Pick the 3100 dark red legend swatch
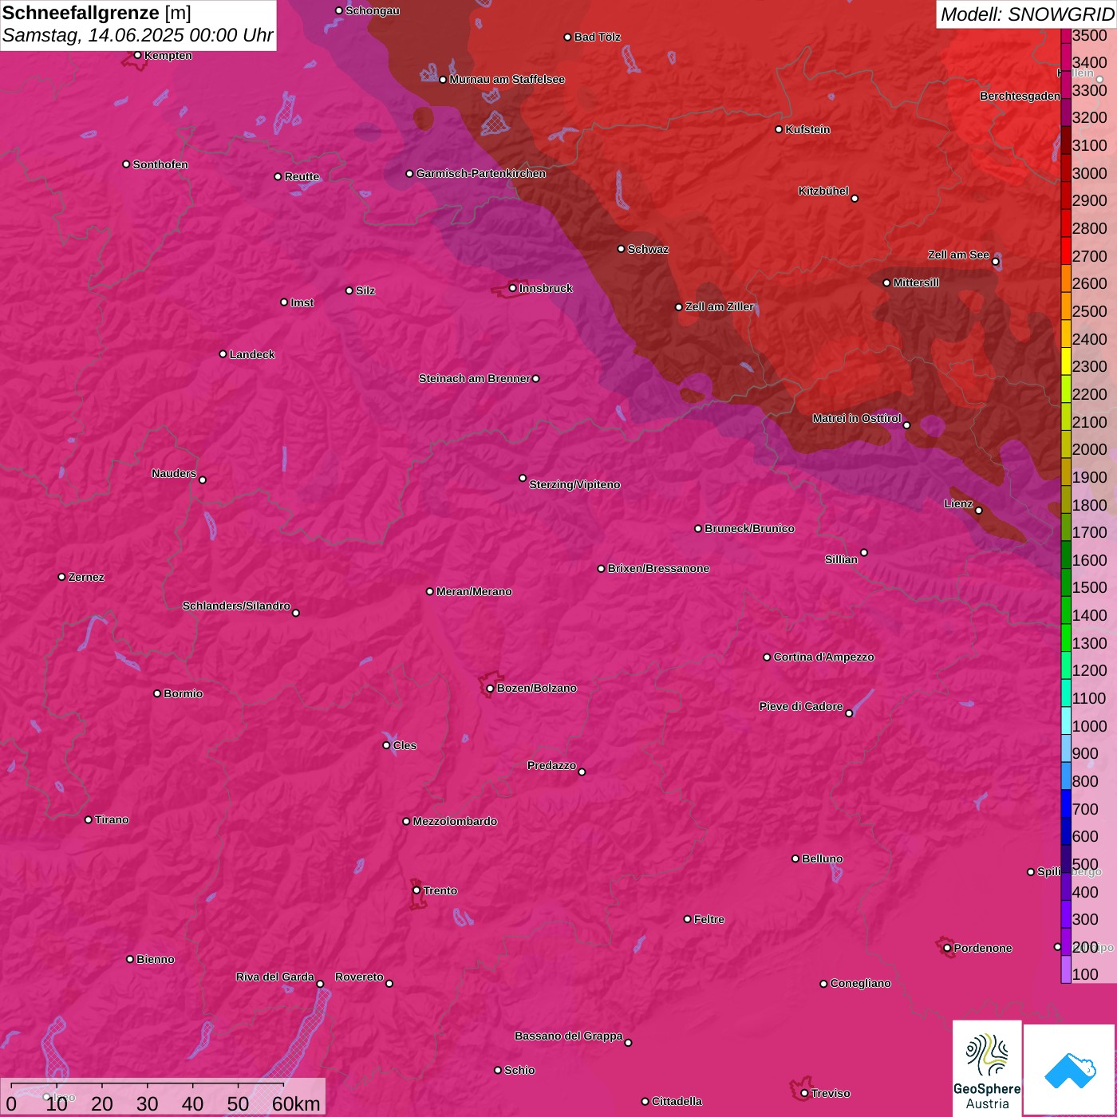This screenshot has height=1117, width=1117. [1066, 140]
